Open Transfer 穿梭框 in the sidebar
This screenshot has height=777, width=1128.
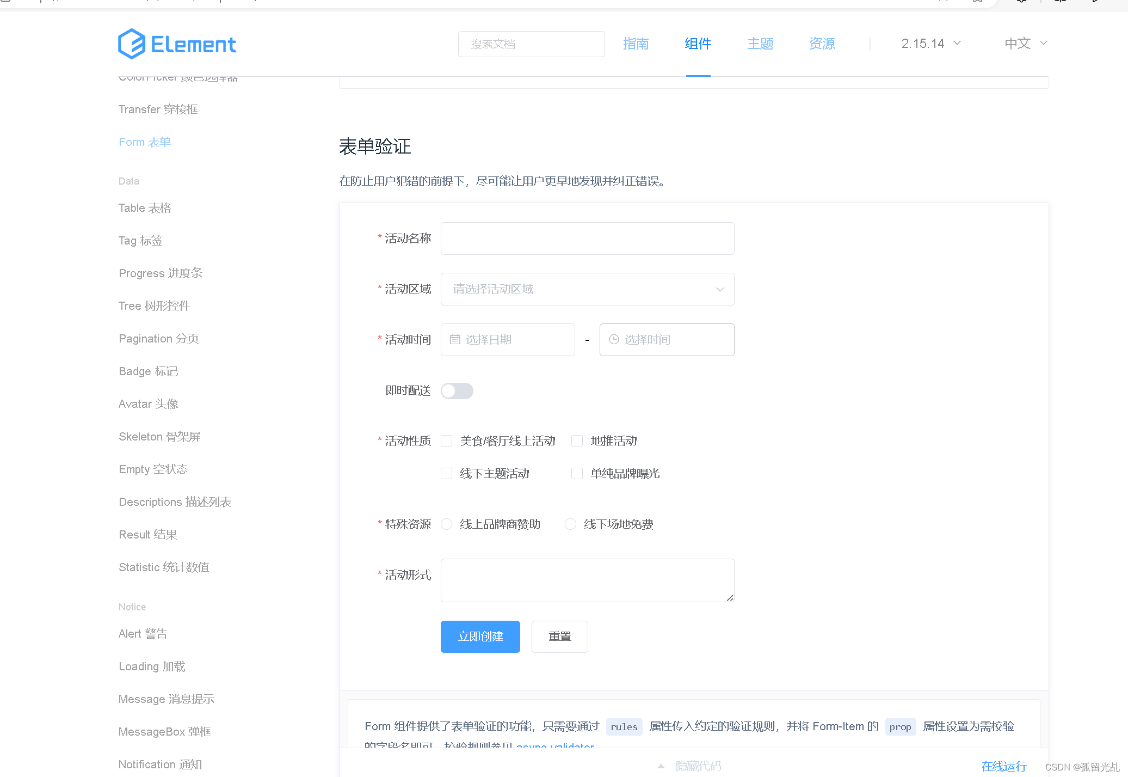point(158,109)
